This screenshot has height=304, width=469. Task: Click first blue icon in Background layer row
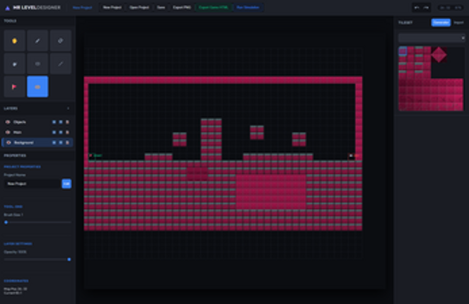click(x=54, y=143)
